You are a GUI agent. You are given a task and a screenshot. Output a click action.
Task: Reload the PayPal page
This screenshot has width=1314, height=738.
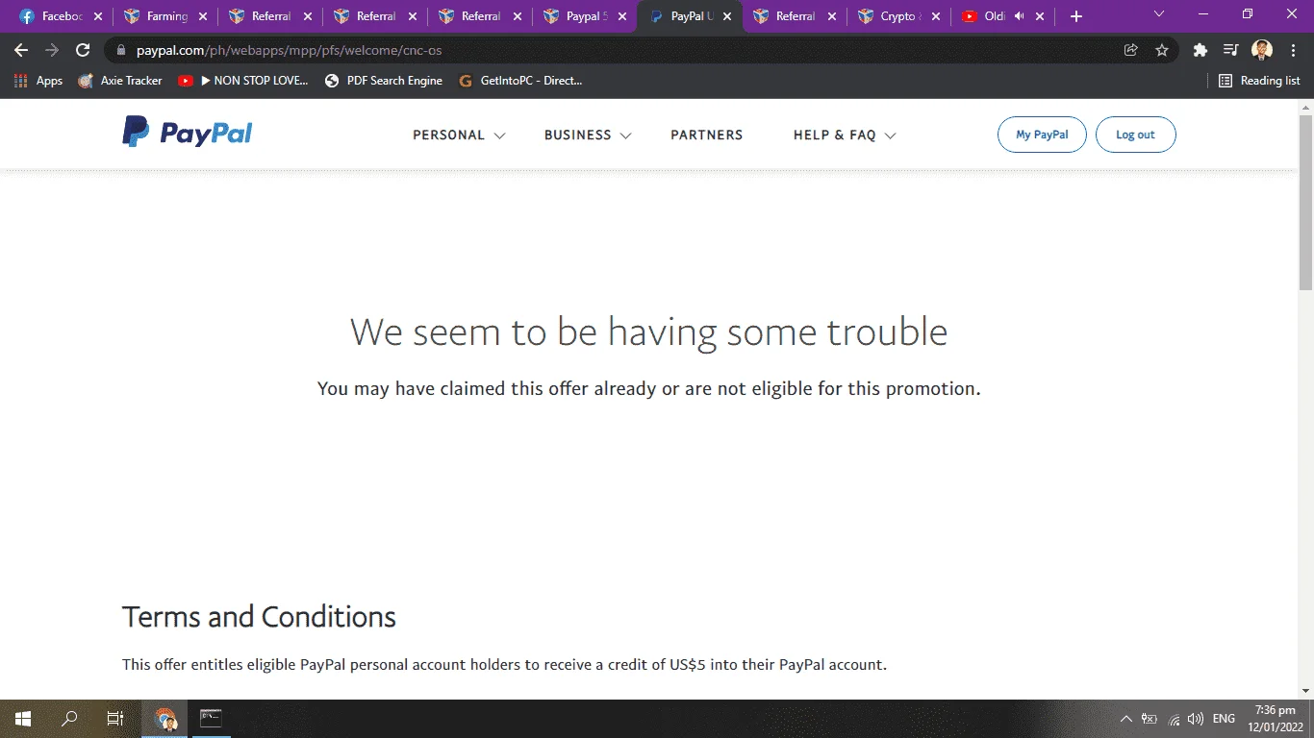(x=83, y=50)
